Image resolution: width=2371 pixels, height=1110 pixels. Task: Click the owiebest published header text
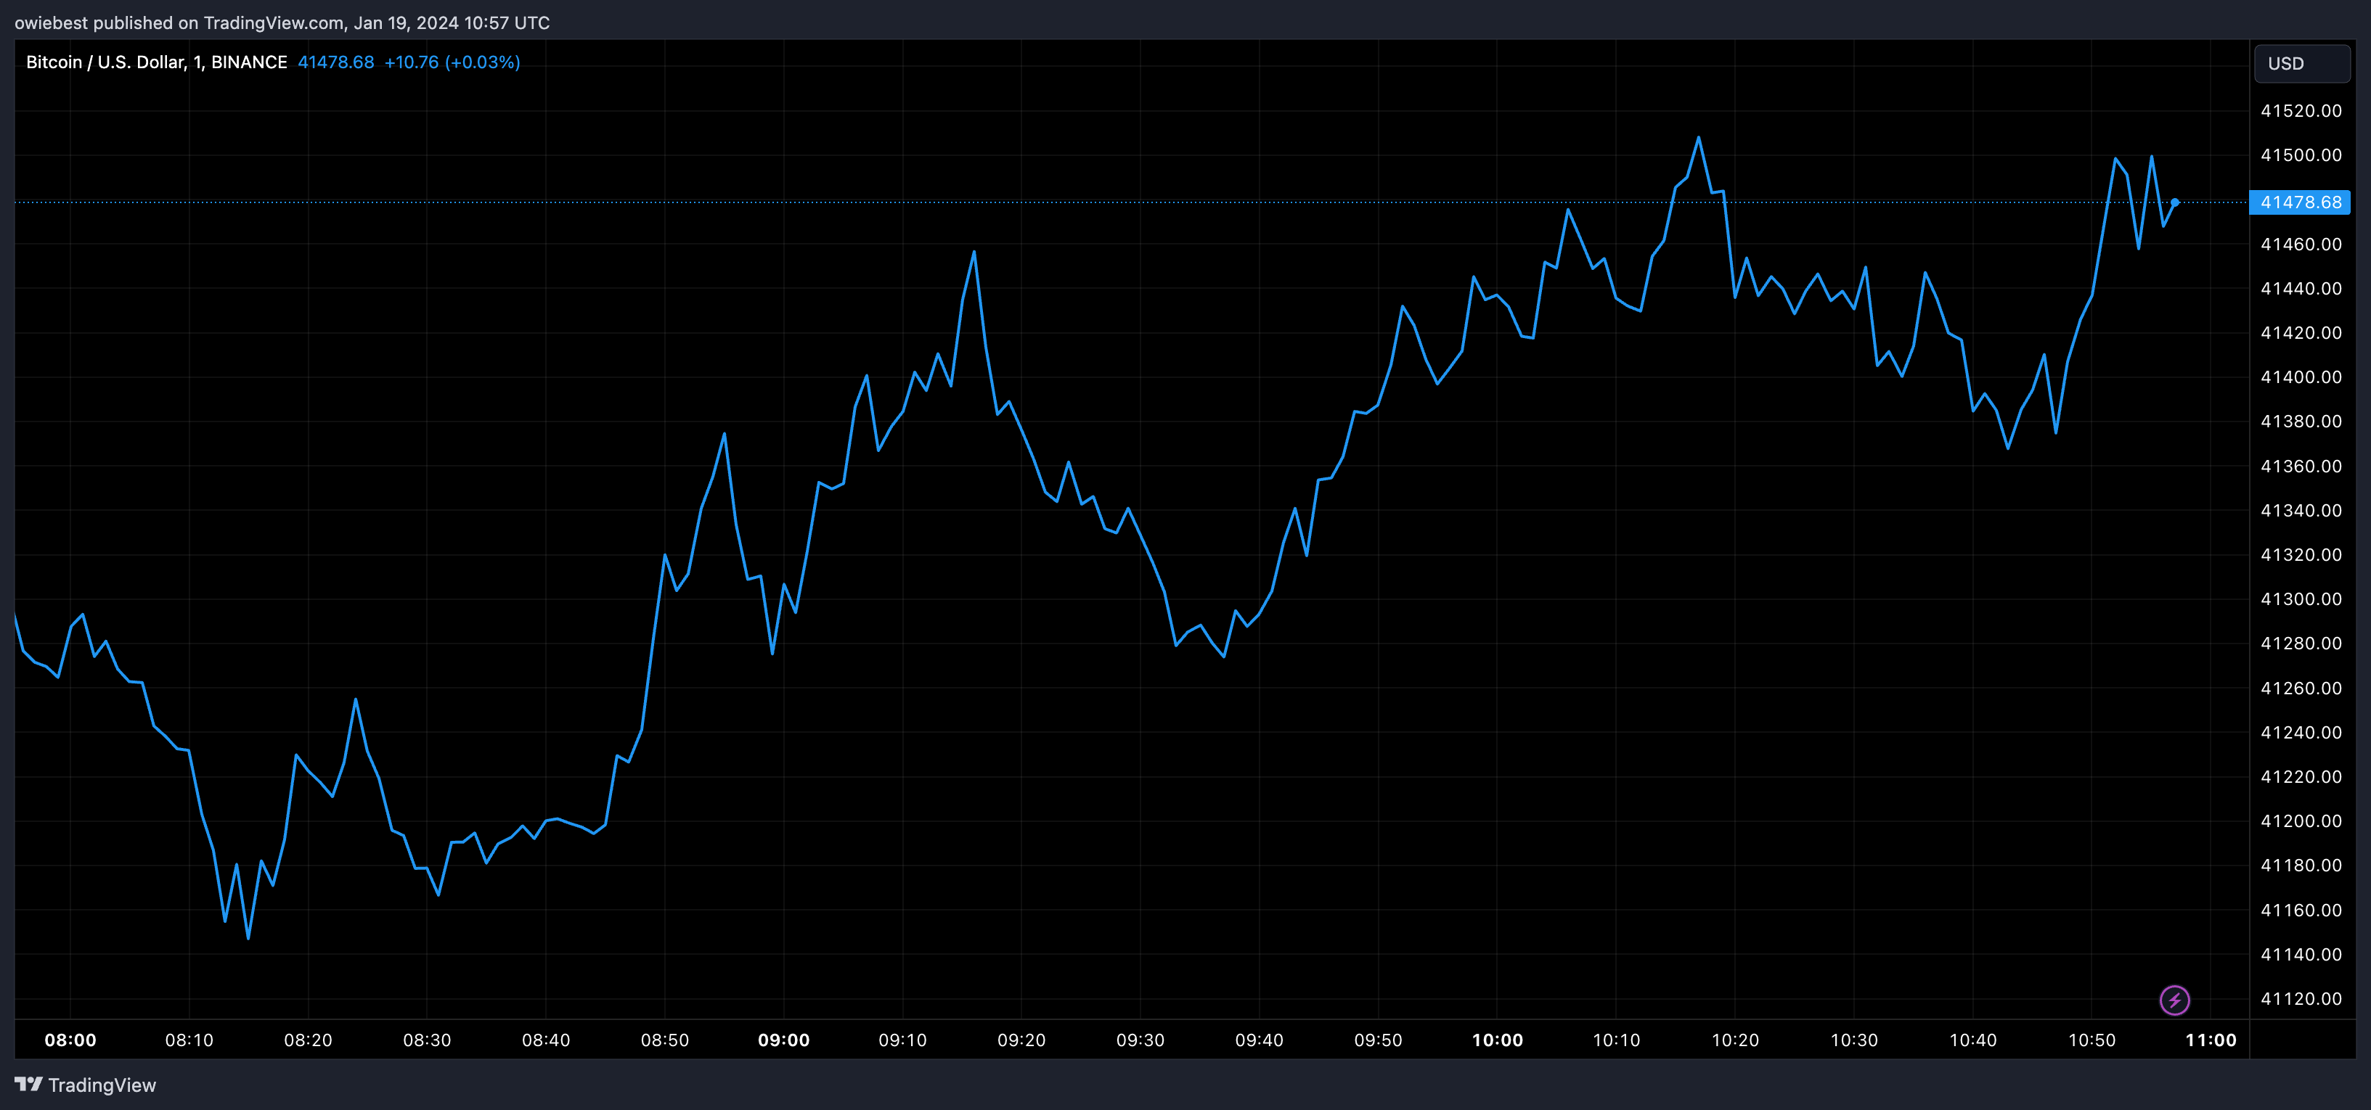(282, 23)
